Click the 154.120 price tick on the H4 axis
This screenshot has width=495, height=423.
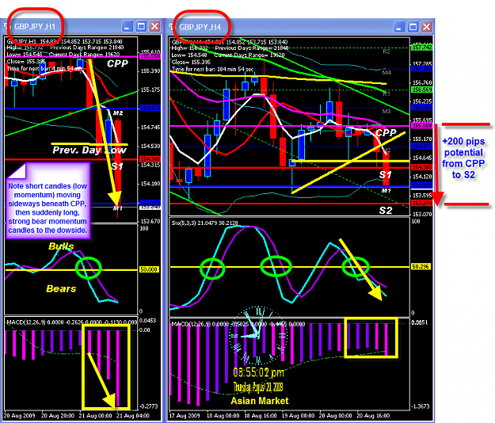click(x=422, y=177)
